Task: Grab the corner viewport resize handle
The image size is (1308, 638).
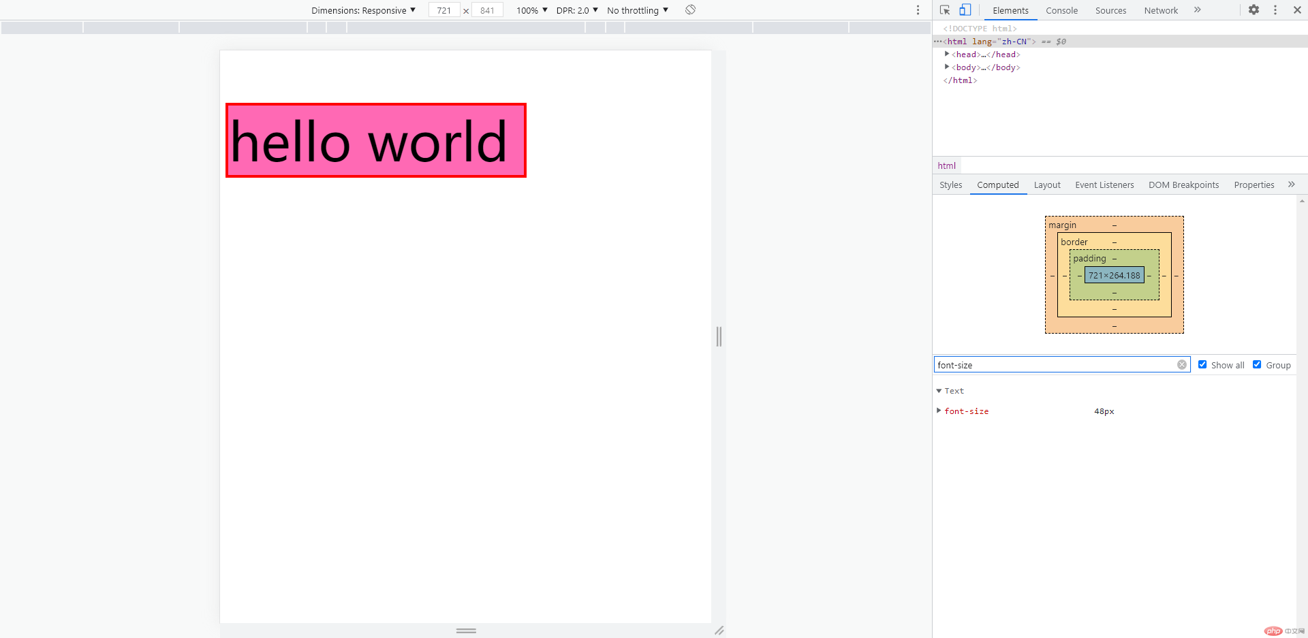Action: point(719,631)
